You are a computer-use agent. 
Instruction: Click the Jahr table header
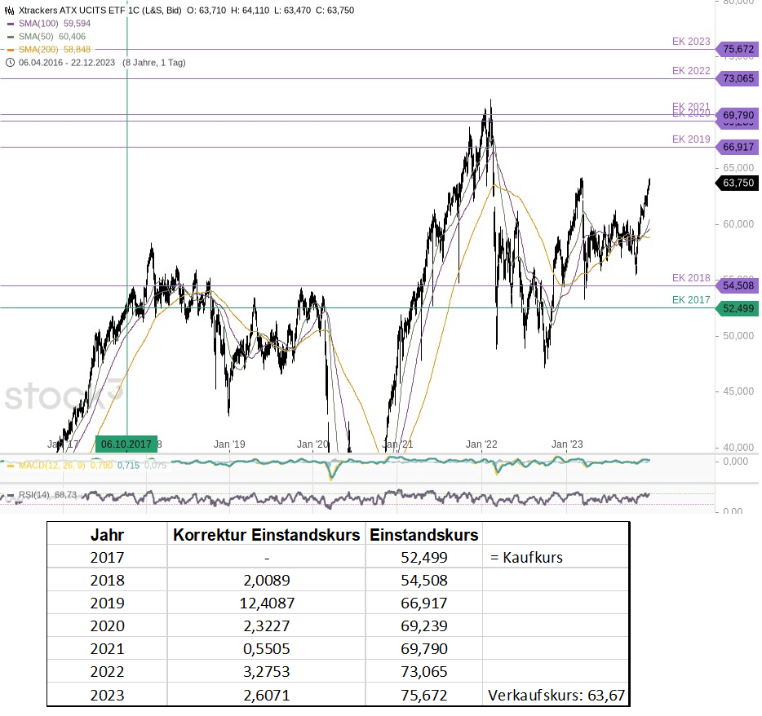tap(108, 535)
